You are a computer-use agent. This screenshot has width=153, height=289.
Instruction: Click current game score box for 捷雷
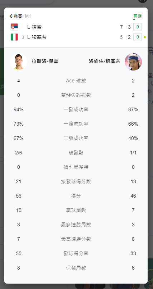138,27
